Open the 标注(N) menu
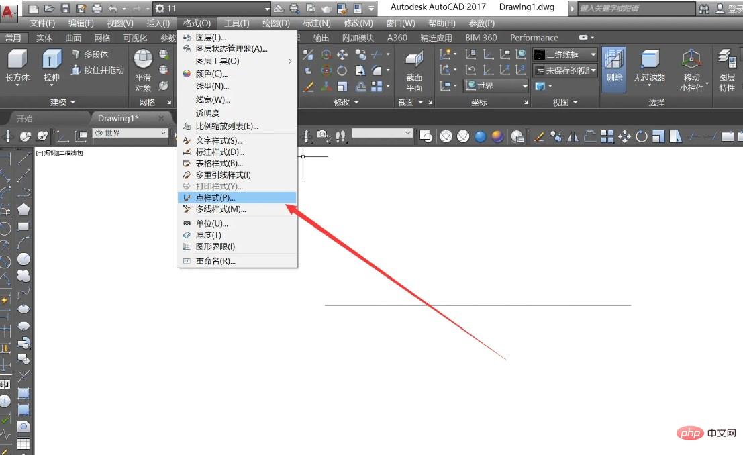The image size is (743, 455). pos(317,23)
